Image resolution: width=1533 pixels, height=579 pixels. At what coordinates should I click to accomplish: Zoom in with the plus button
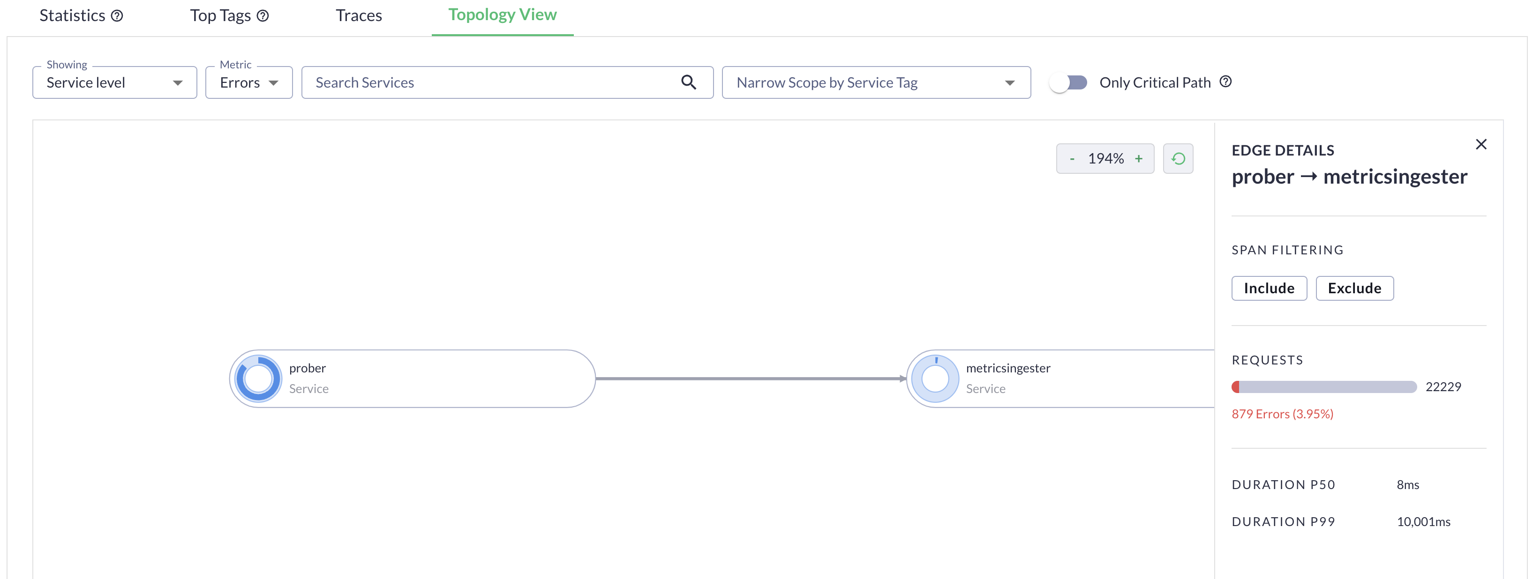pyautogui.click(x=1138, y=159)
